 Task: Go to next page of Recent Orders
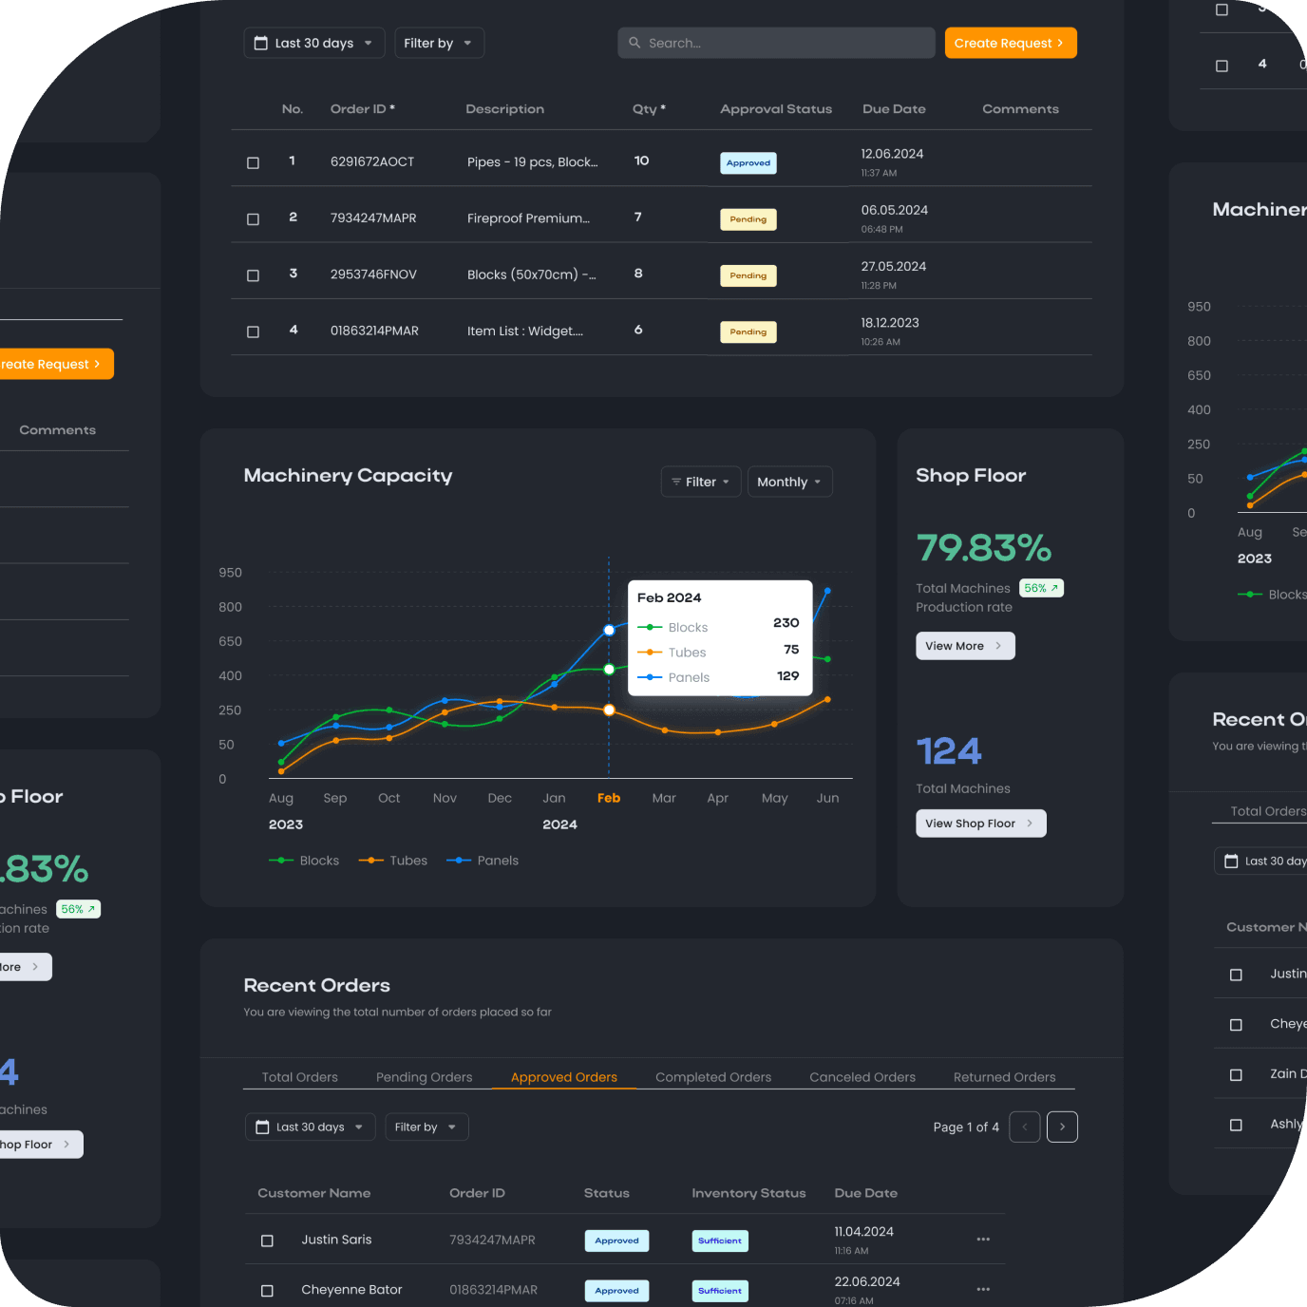[x=1062, y=1127]
